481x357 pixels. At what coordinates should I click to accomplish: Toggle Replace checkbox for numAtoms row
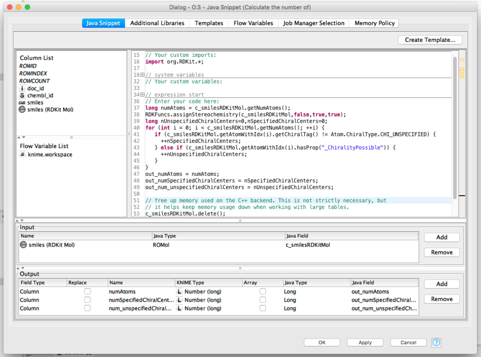click(x=87, y=291)
